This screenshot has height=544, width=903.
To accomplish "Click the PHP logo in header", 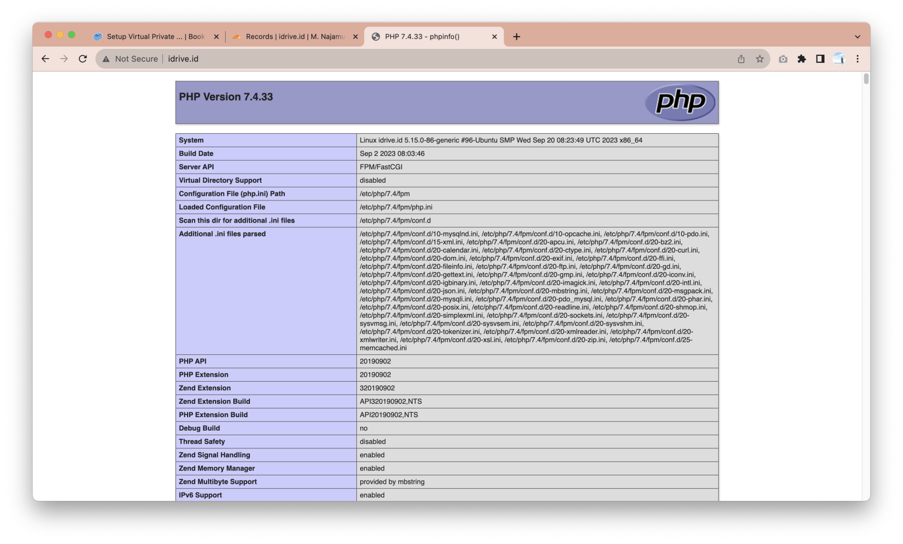I will click(680, 102).
